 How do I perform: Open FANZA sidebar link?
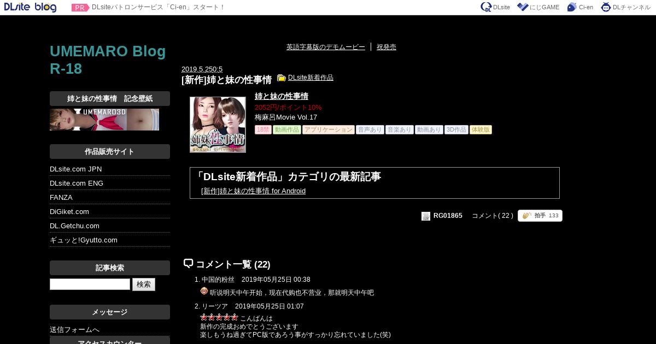pyautogui.click(x=61, y=198)
